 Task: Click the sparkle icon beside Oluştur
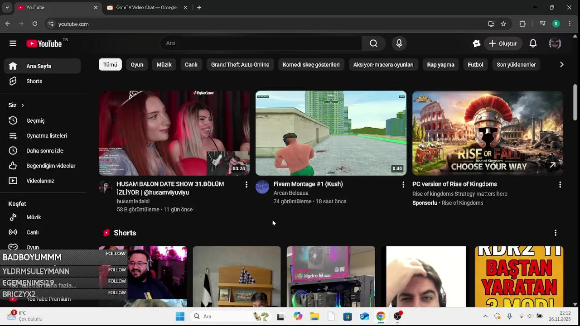click(476, 43)
